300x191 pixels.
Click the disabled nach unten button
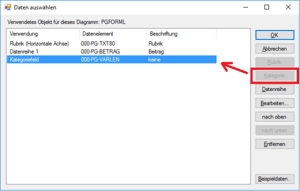pyautogui.click(x=274, y=130)
